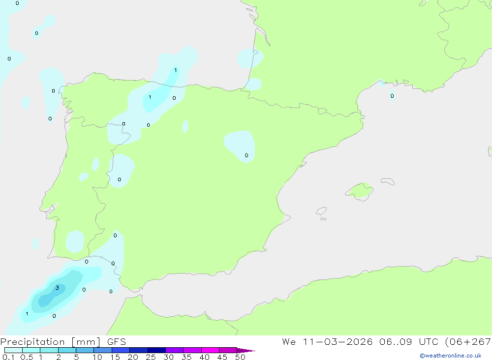492x360 pixels.
Task: Click the '45' legend scale label
Action: pyautogui.click(x=222, y=357)
